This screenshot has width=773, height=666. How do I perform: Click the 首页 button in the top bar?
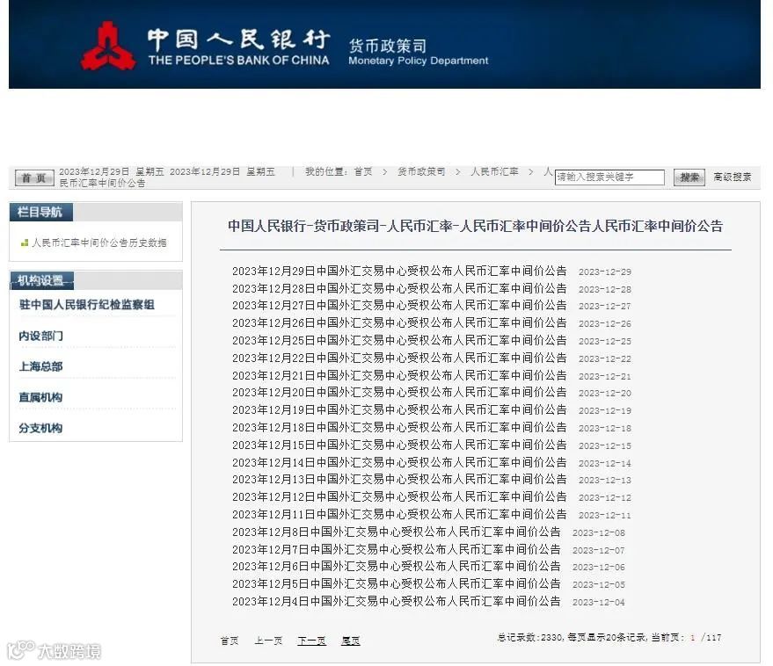(x=34, y=177)
